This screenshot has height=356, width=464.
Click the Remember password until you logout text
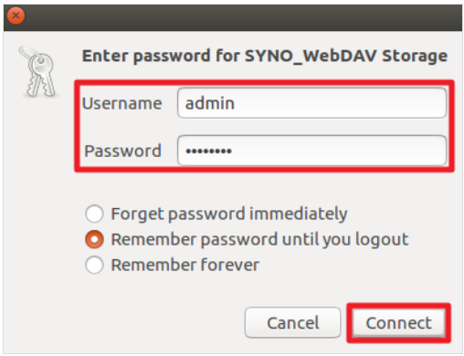[x=259, y=239]
